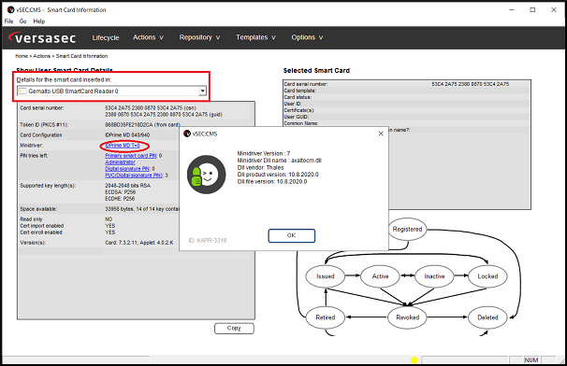Image resolution: width=567 pixels, height=366 pixels.
Task: Click the Minidriver Dll name line
Action: tap(279, 161)
